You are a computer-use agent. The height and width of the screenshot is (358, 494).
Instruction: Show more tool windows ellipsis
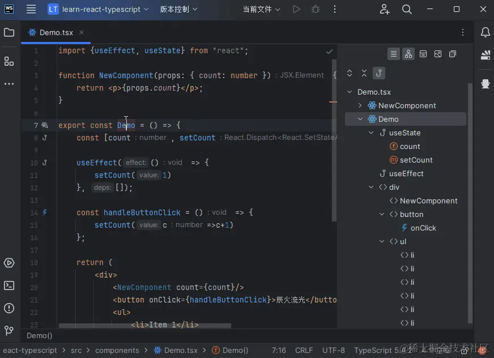click(x=9, y=84)
